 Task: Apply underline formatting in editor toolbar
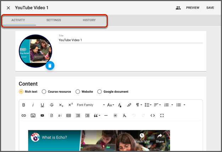[42, 105]
